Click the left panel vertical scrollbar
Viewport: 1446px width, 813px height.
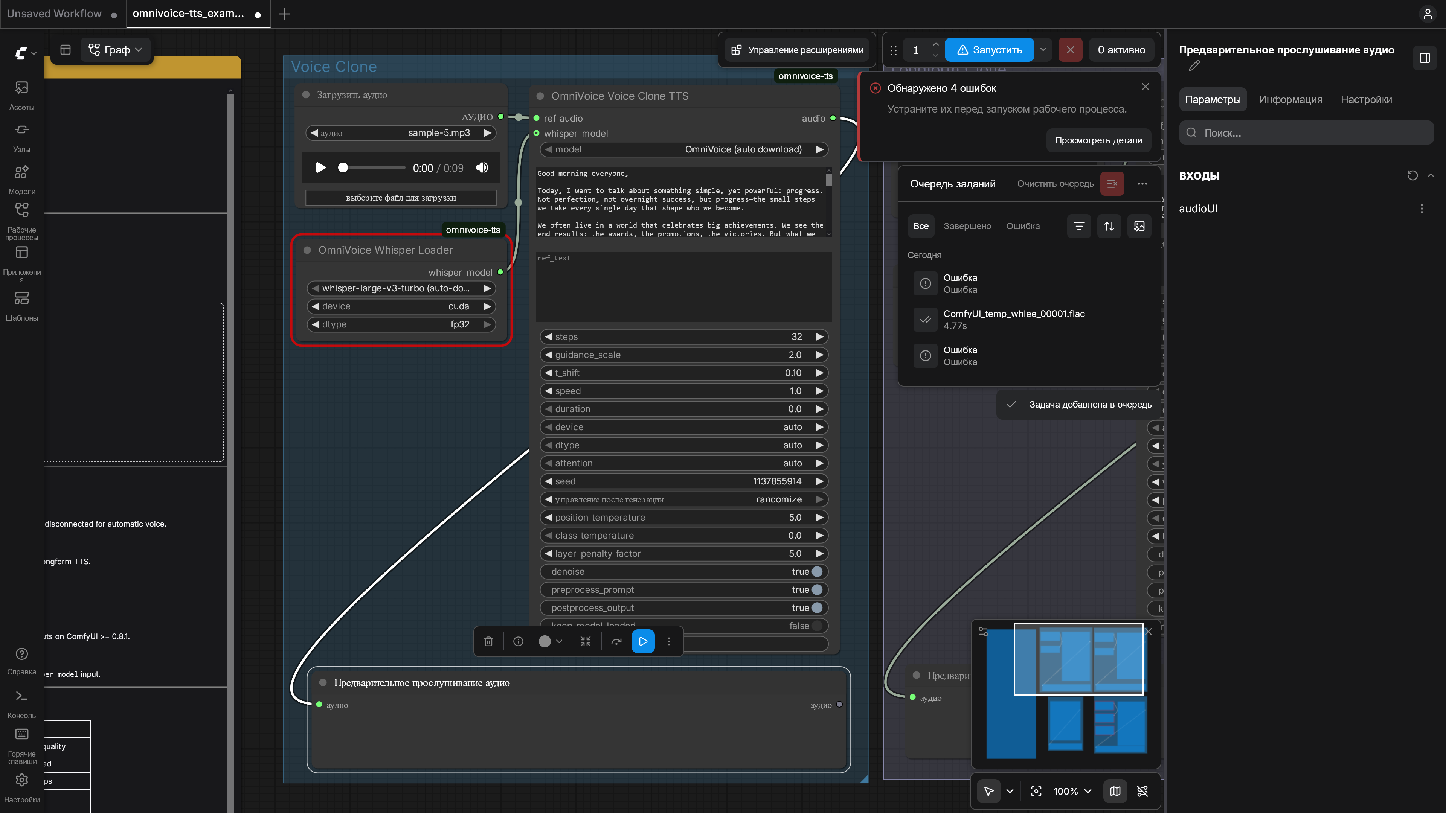(230, 449)
